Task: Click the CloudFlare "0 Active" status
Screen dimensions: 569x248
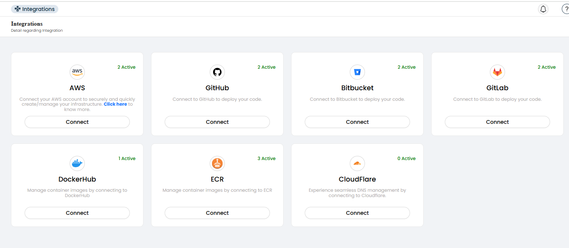Action: pos(407,159)
